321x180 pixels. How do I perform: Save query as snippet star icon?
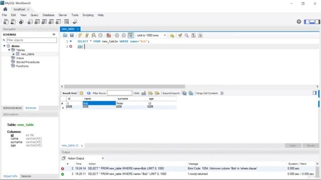172,35
